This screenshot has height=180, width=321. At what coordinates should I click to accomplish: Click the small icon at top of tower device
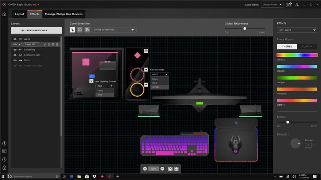(146, 51)
